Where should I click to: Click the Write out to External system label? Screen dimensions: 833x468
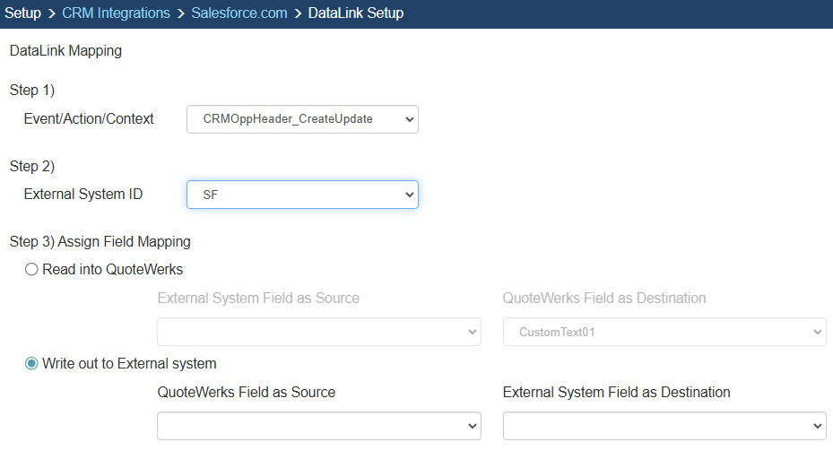pyautogui.click(x=129, y=364)
